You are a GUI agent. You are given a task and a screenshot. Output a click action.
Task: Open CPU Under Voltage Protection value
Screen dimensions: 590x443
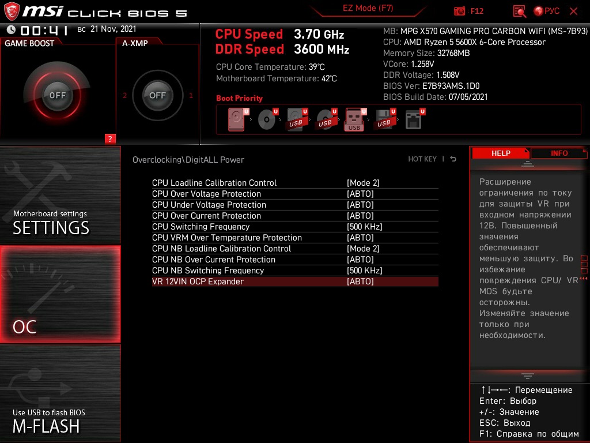tap(360, 205)
